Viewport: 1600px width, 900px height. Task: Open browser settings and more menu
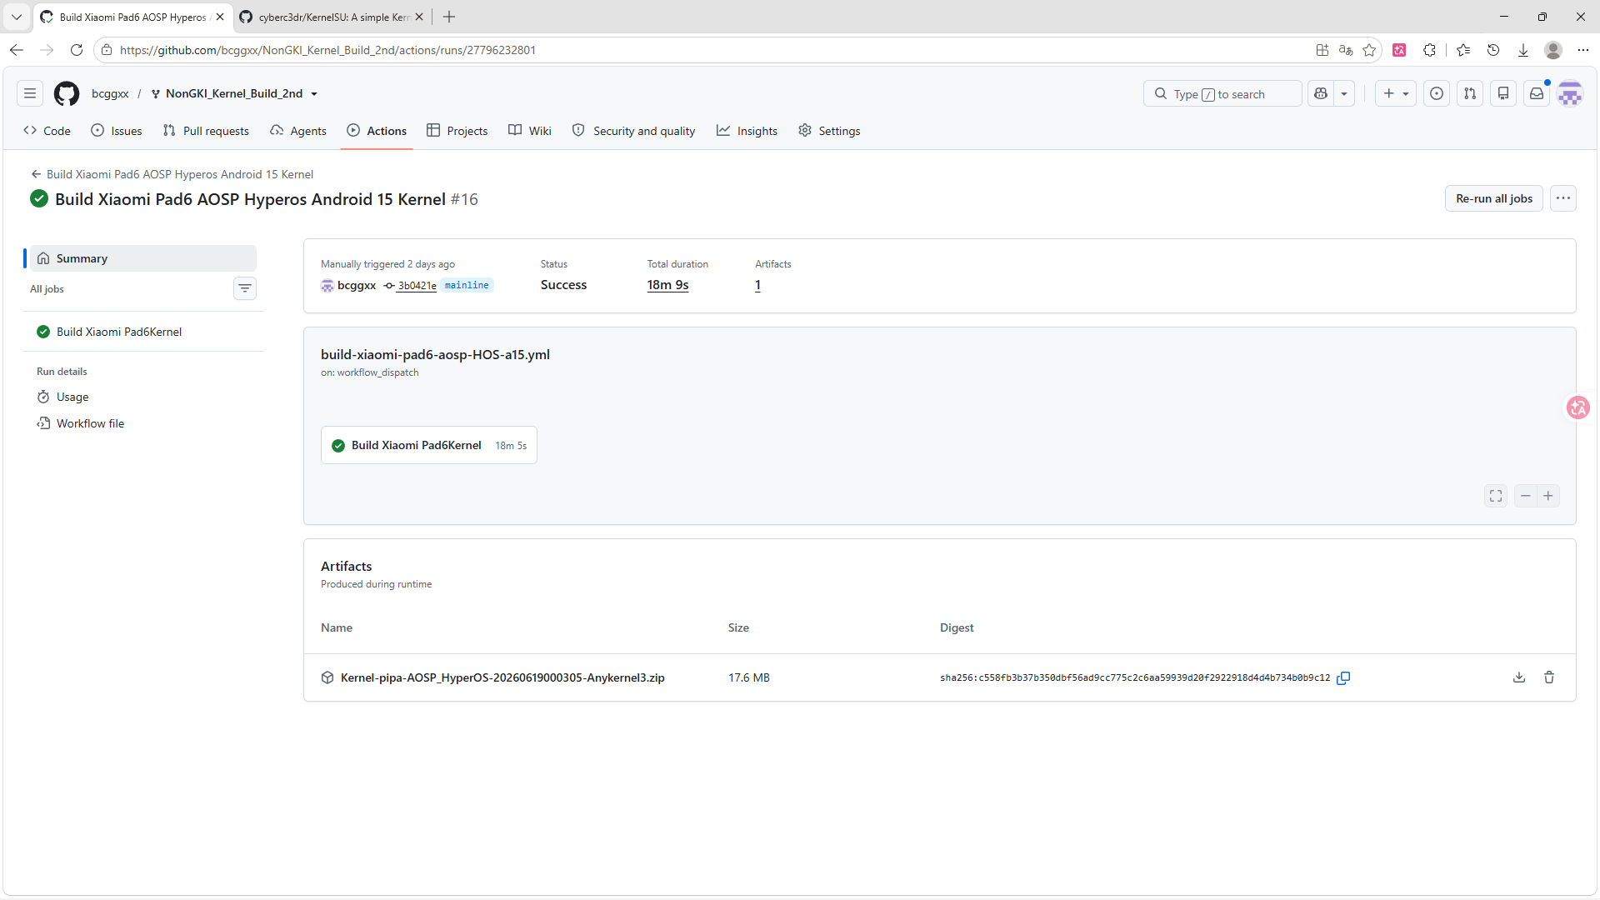tap(1583, 50)
